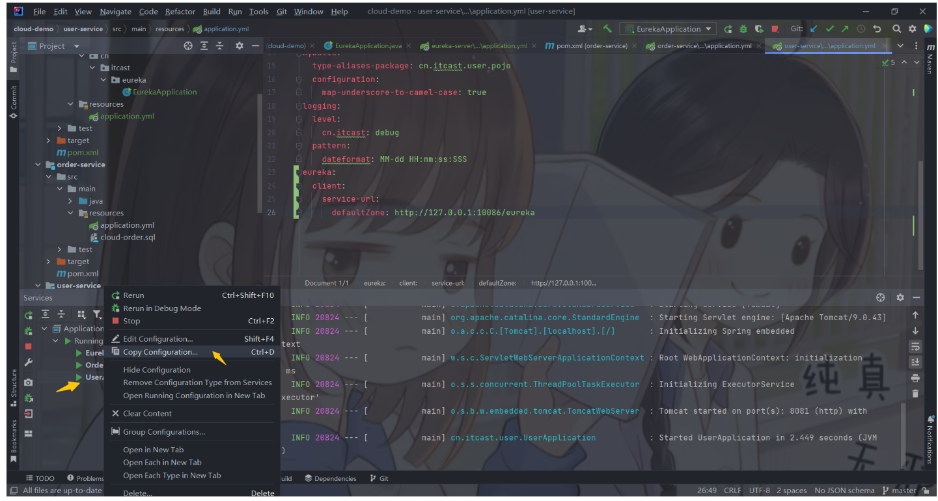
Task: Toggle the Notifications tool window stripe button
Action: point(930,440)
